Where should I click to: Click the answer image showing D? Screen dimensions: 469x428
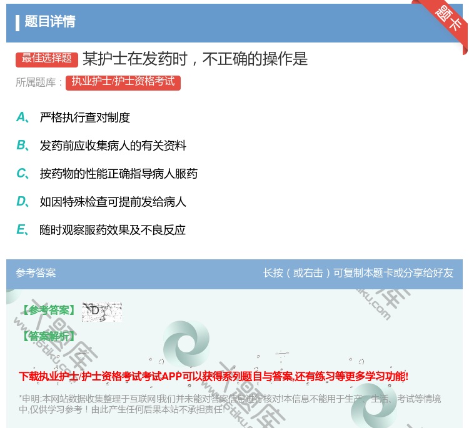coord(102,312)
